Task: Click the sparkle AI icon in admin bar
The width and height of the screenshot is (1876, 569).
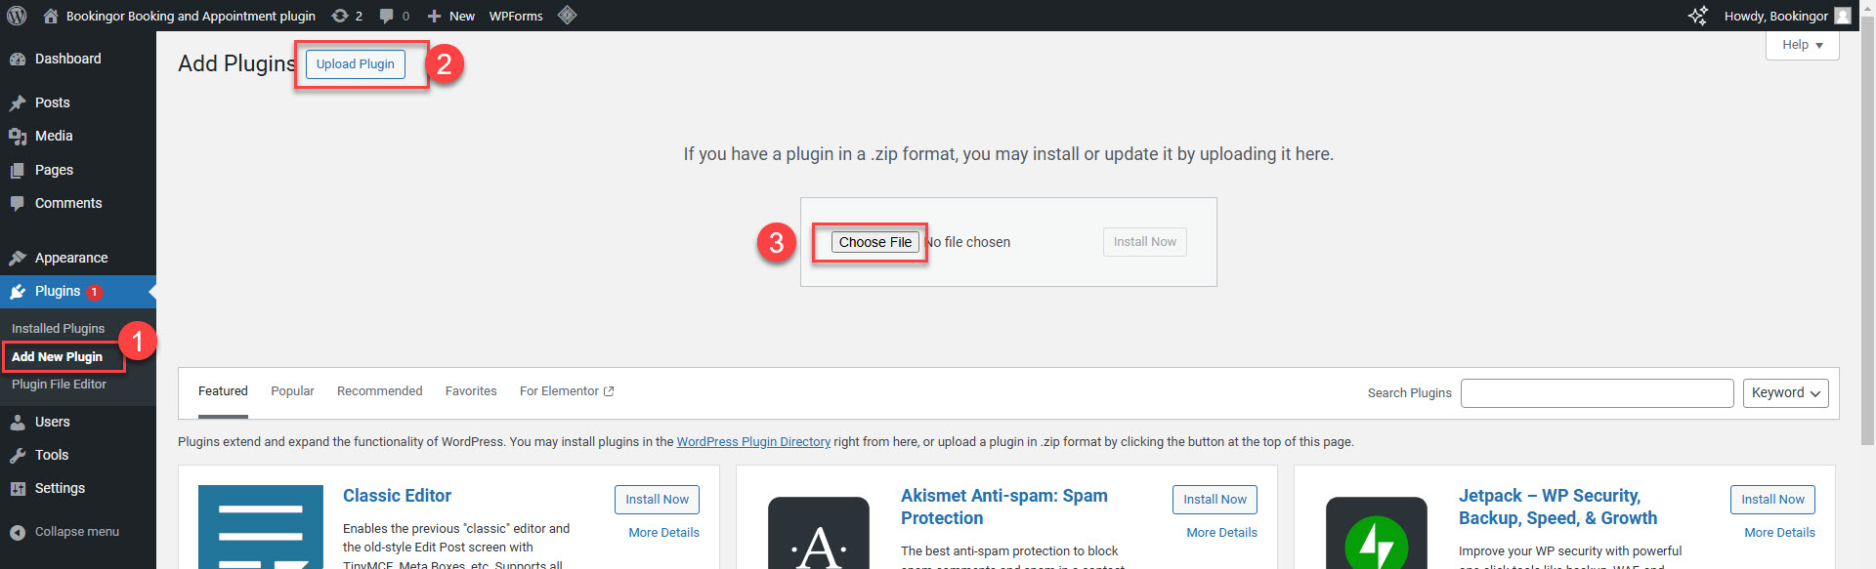Action: pyautogui.click(x=1698, y=16)
